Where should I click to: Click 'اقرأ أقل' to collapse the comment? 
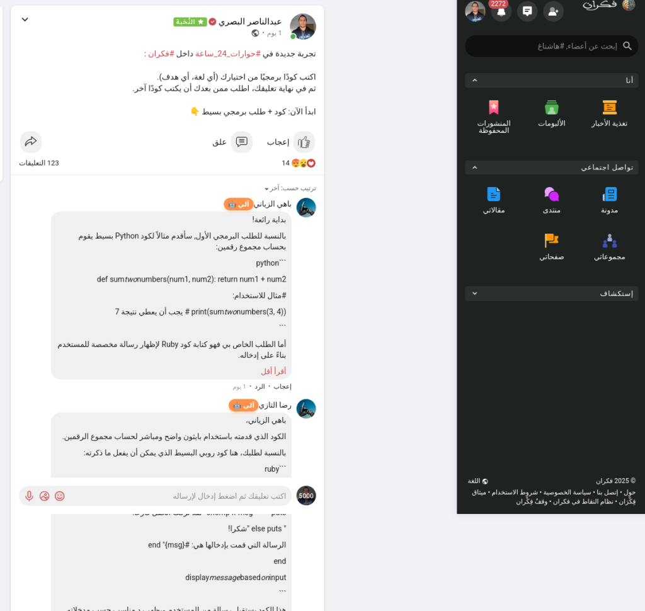click(273, 371)
